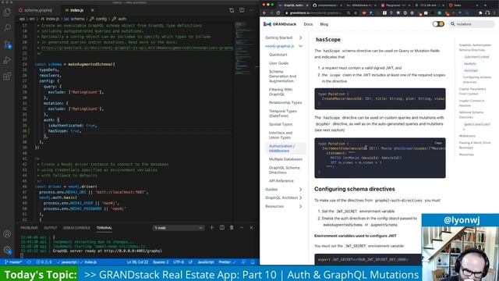Screen dimensions: 499x281
Task: Expand the Resources sidebar section
Action: pos(300,206)
